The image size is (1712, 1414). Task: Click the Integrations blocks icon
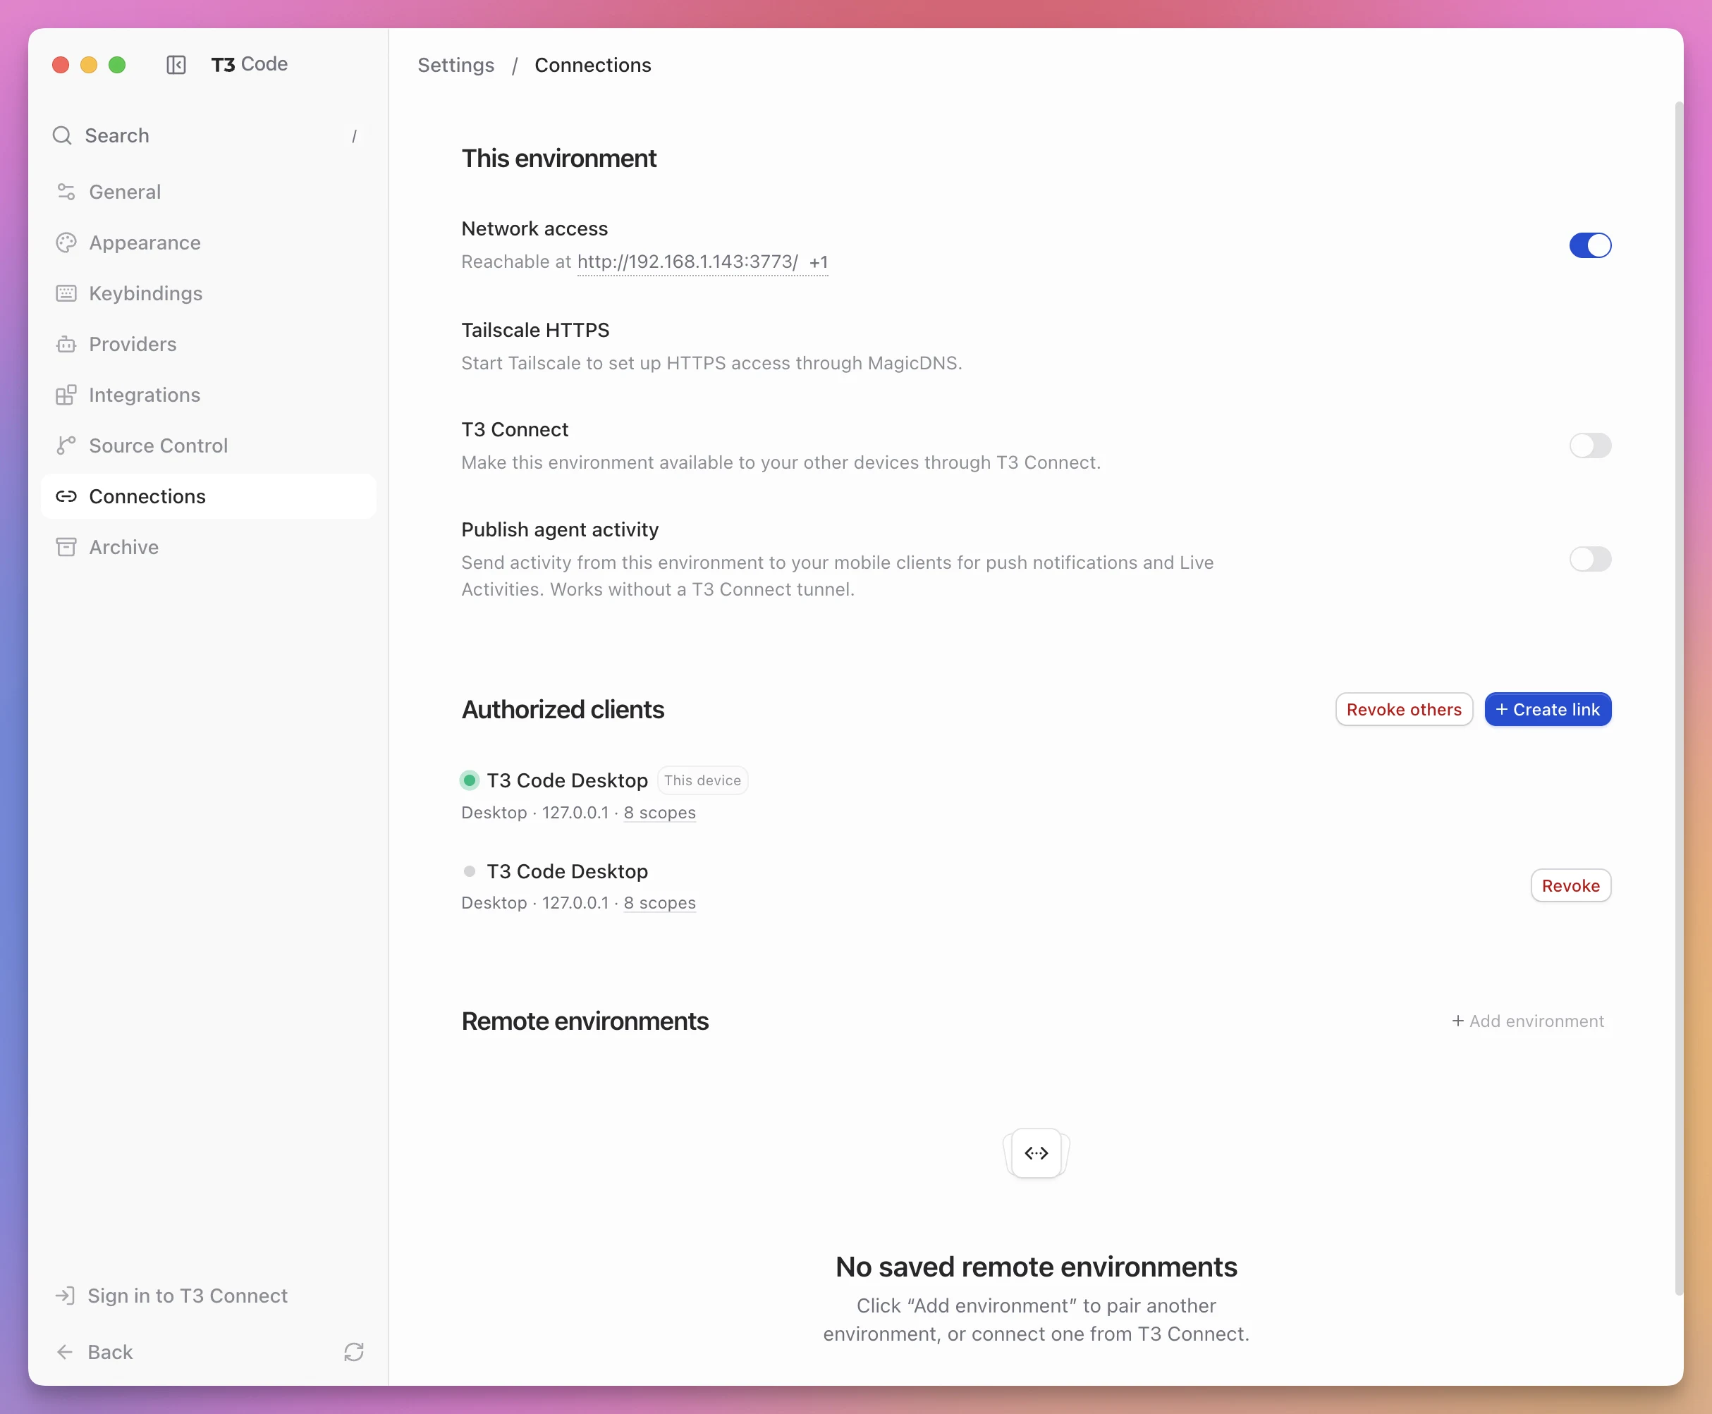coord(66,395)
